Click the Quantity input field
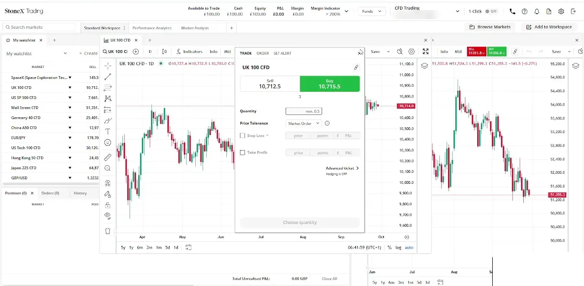584x286 pixels. click(x=304, y=111)
